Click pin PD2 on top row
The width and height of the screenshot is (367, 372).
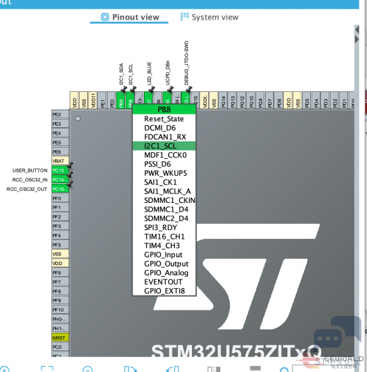[x=335, y=100]
